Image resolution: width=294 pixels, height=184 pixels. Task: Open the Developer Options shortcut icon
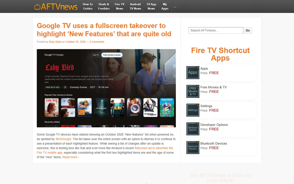click(x=193, y=129)
